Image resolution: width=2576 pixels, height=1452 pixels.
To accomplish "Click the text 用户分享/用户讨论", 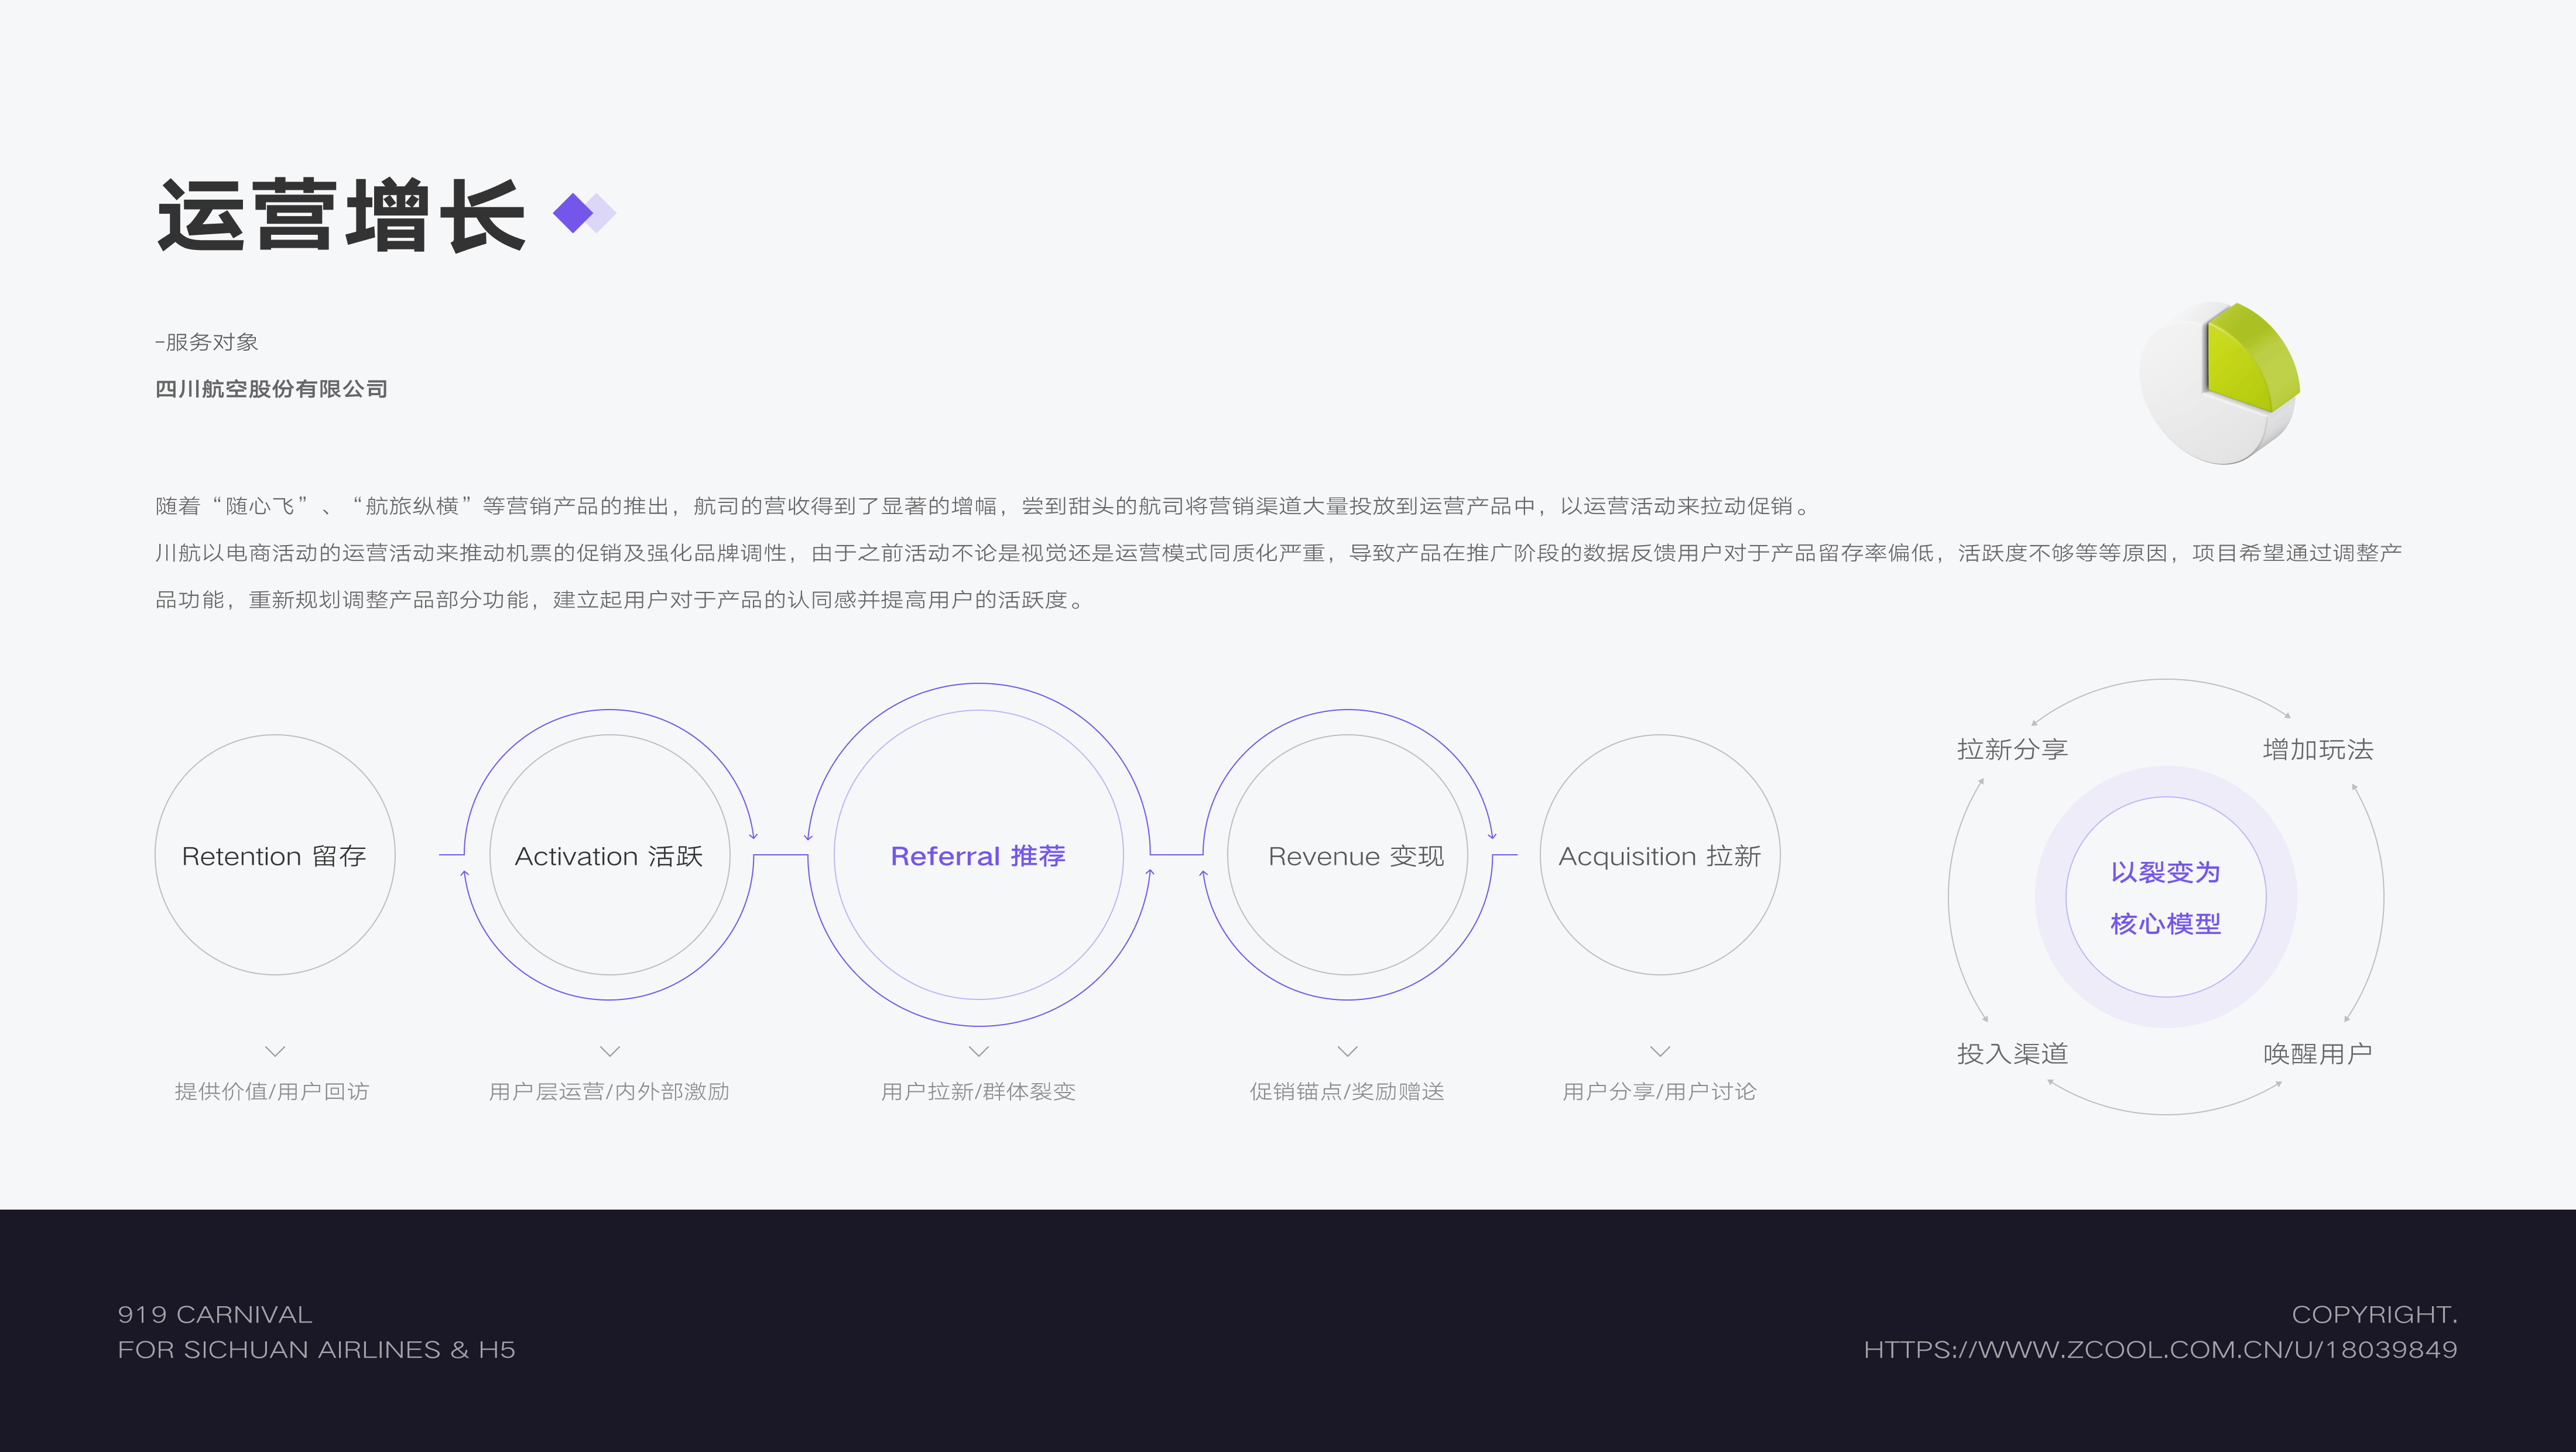I will [1659, 1091].
